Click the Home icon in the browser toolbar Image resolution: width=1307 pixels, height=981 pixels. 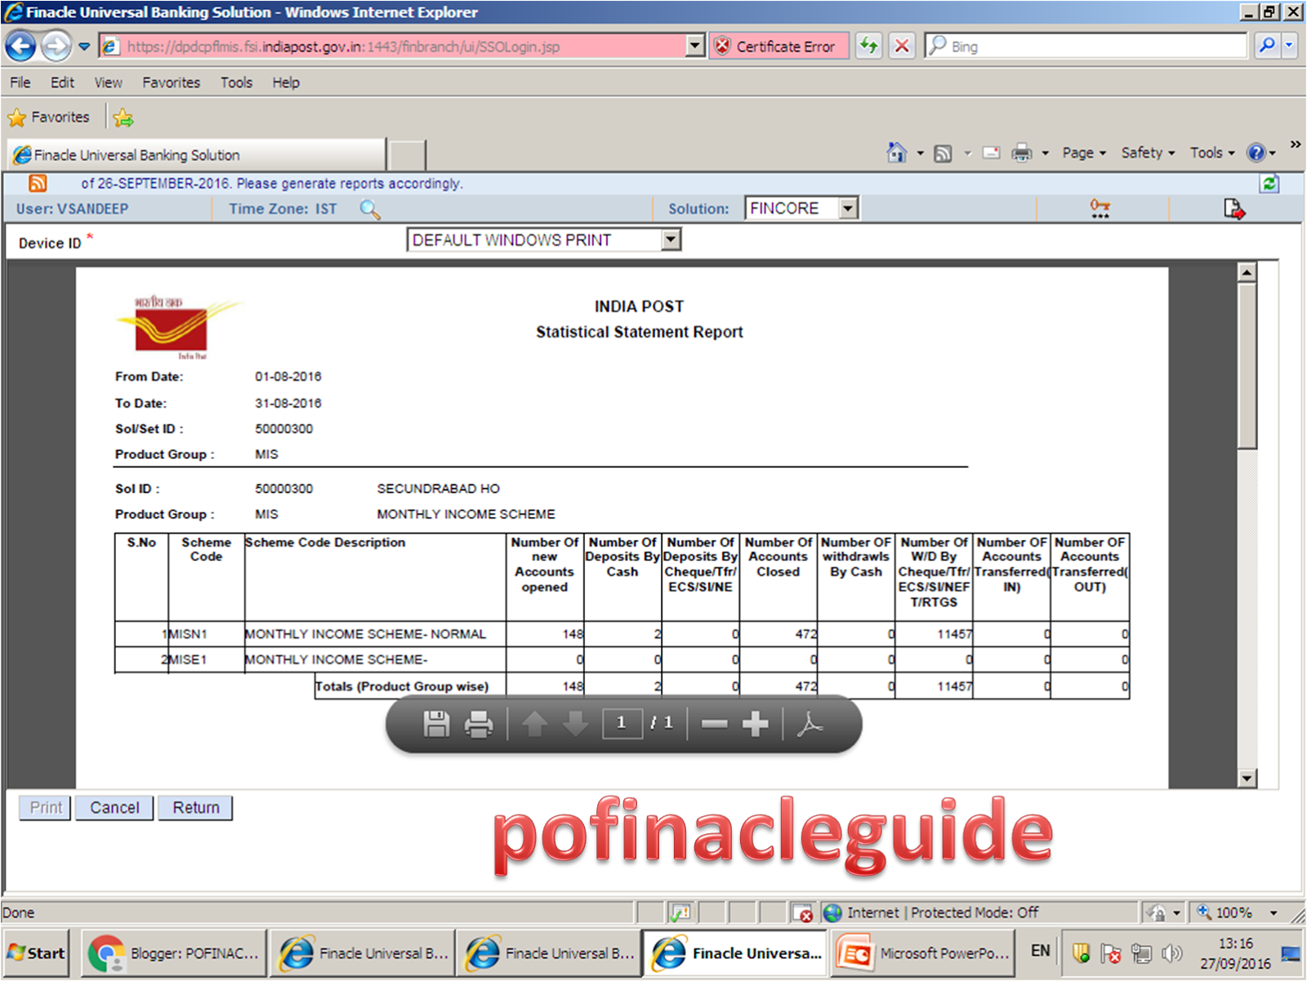coord(895,153)
